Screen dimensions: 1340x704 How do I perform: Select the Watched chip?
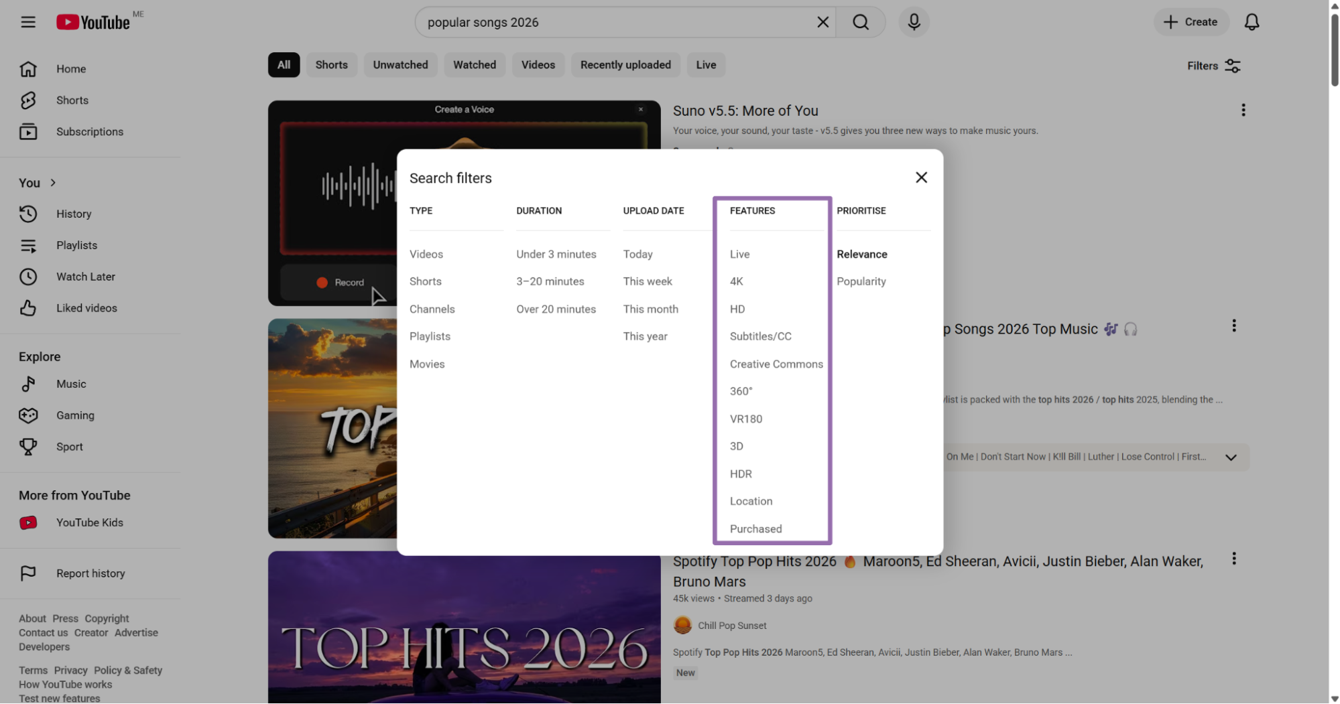point(475,65)
